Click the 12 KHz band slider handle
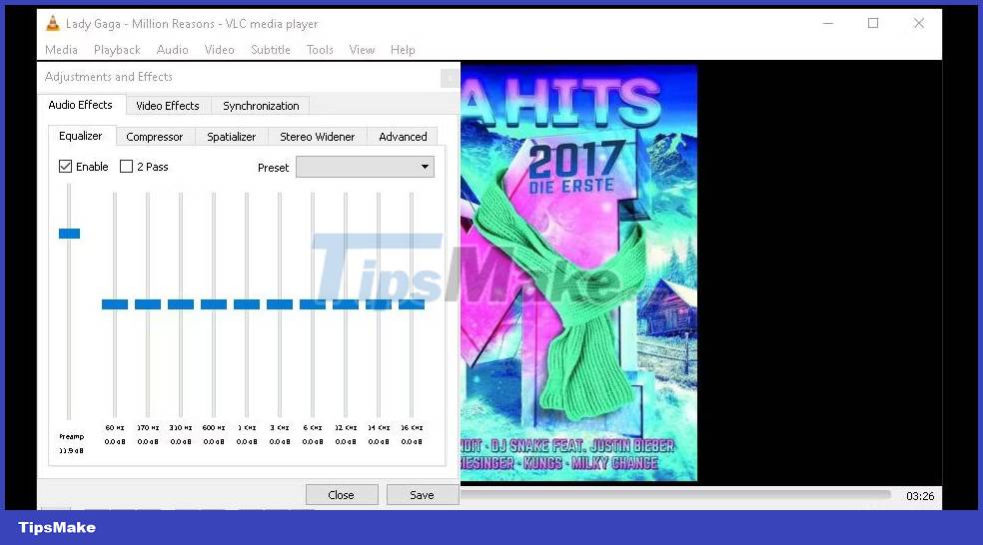The width and height of the screenshot is (983, 545). click(346, 304)
